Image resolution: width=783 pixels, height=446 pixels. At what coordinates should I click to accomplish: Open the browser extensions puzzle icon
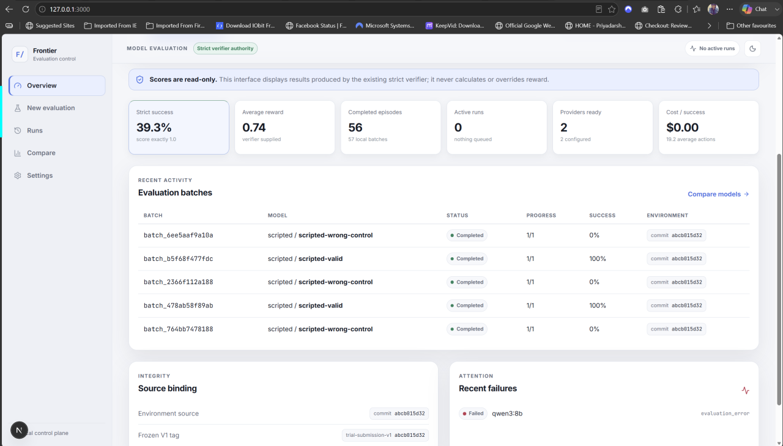pos(678,9)
